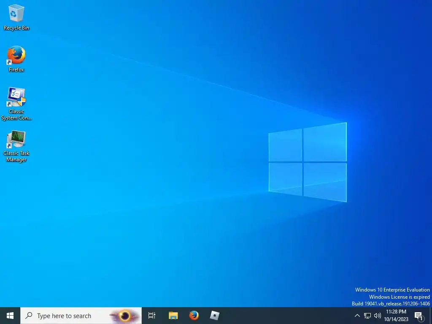Open the volume control tray icon
The height and width of the screenshot is (324, 432).
coord(377,316)
